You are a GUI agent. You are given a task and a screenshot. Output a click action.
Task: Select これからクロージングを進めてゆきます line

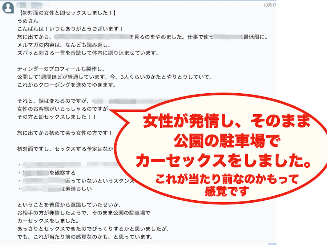point(66,85)
